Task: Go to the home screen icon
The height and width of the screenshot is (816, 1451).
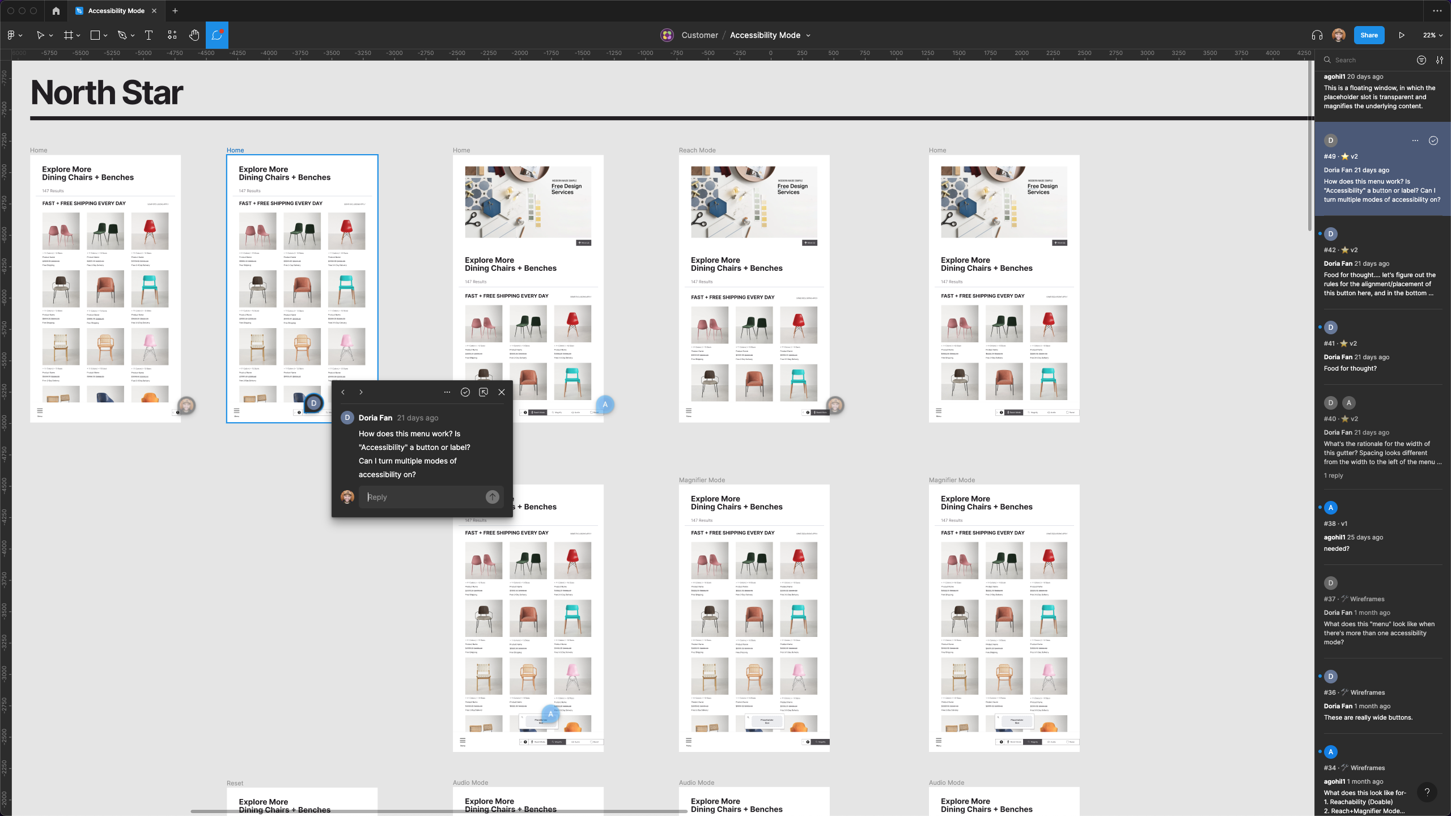Action: tap(56, 11)
